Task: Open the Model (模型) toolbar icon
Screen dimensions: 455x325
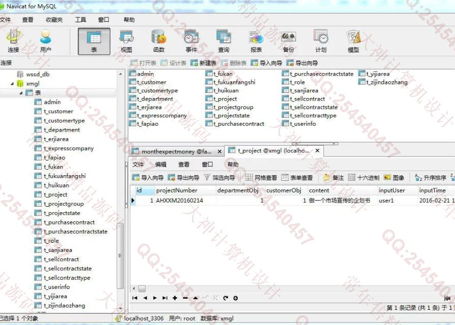Action: coord(353,41)
